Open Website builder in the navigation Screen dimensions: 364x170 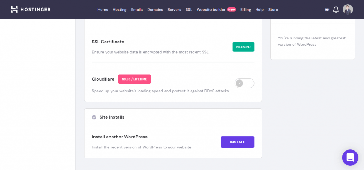tap(211, 10)
